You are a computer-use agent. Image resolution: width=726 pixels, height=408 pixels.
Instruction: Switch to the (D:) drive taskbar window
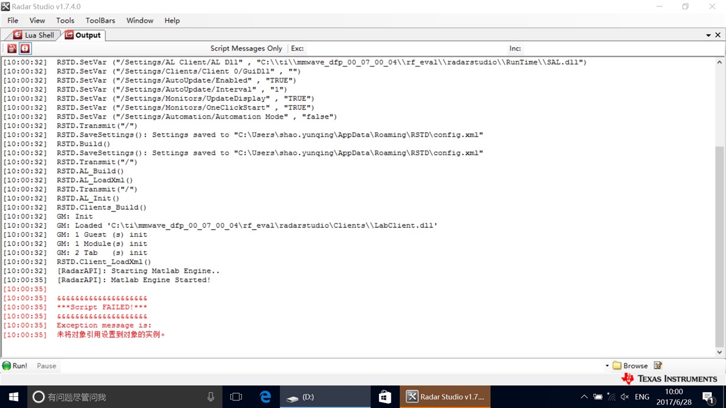[x=325, y=397]
